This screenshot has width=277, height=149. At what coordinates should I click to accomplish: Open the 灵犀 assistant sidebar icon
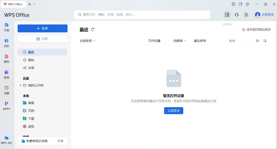pos(6,90)
